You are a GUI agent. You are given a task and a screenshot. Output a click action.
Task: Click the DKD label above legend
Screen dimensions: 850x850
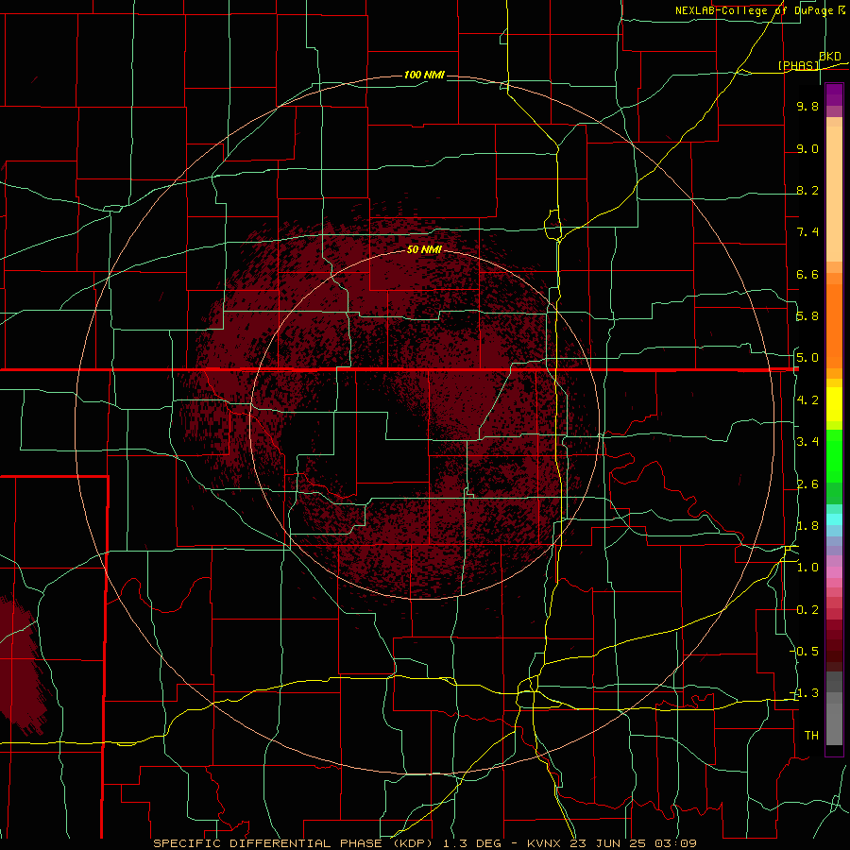point(830,57)
